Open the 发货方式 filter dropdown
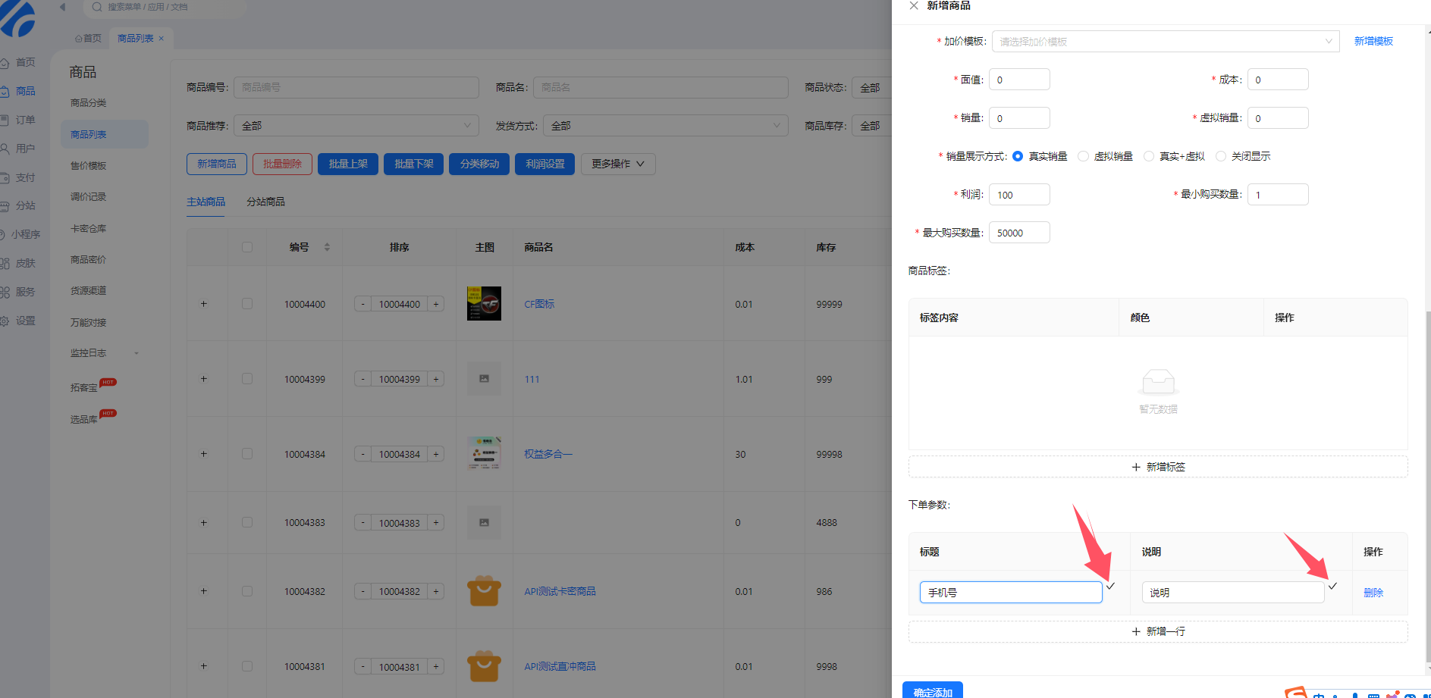 point(665,126)
